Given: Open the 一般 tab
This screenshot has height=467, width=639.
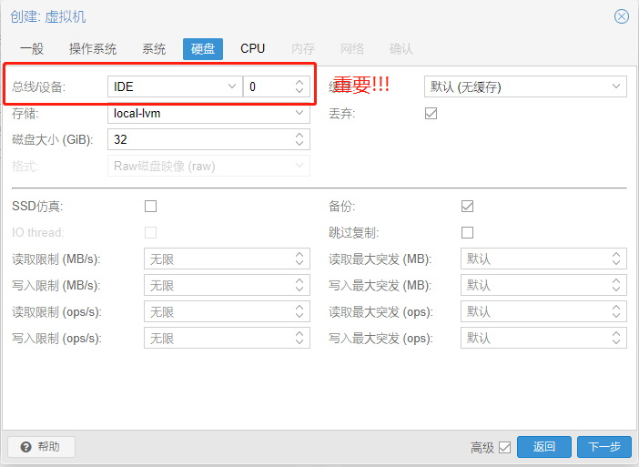Looking at the screenshot, I should tap(32, 49).
